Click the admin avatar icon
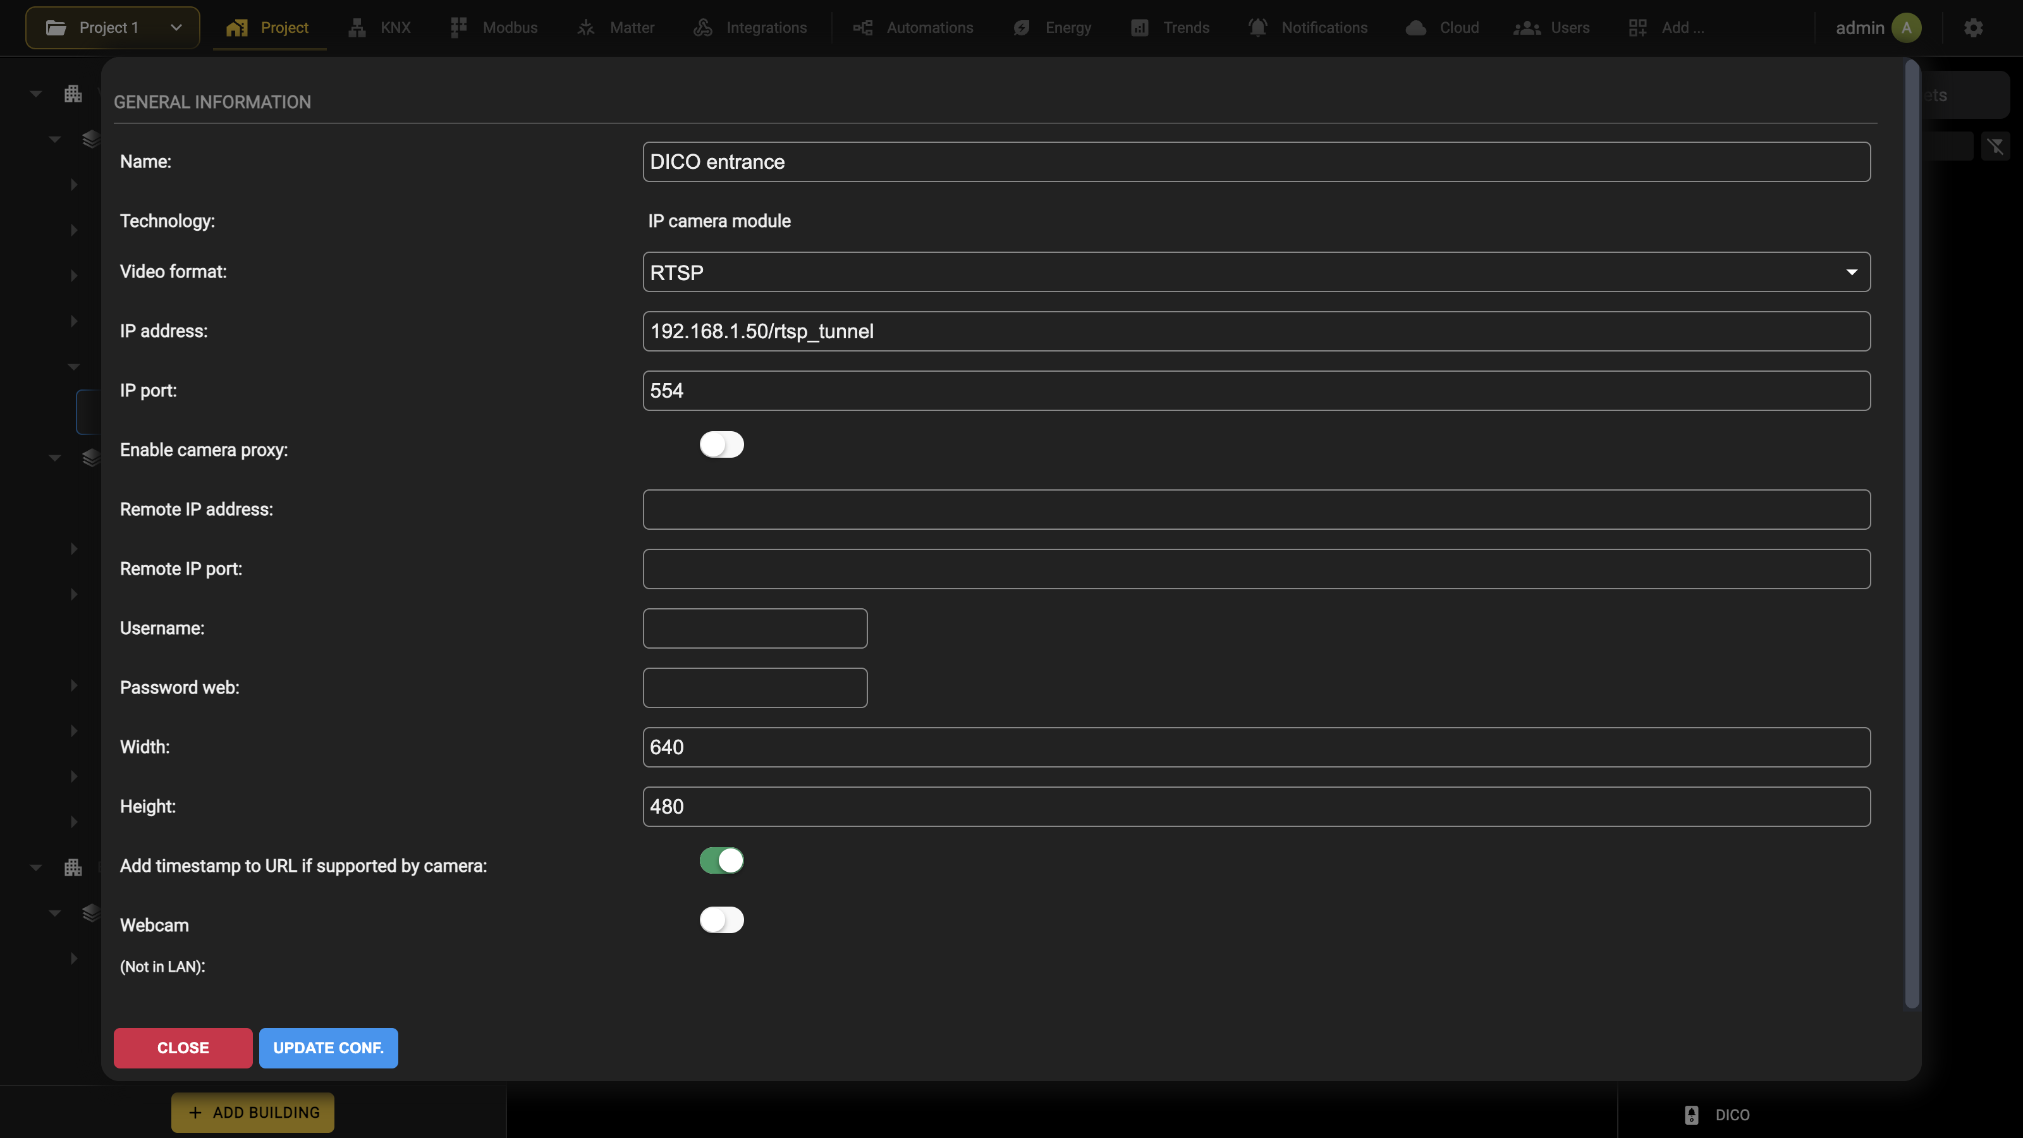Screen dimensions: 2023x1138 coord(1907,27)
